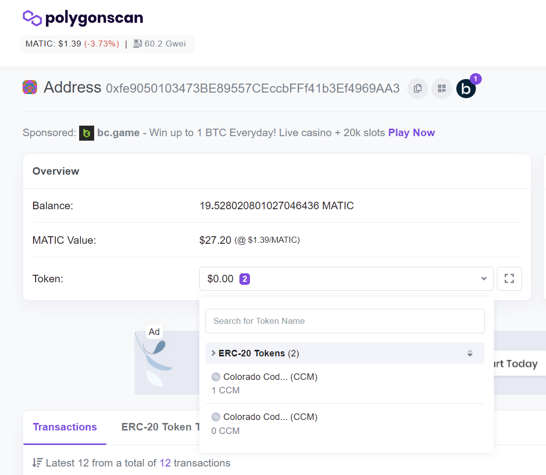Sort ERC-20 tokens using sort arrows

click(x=470, y=353)
